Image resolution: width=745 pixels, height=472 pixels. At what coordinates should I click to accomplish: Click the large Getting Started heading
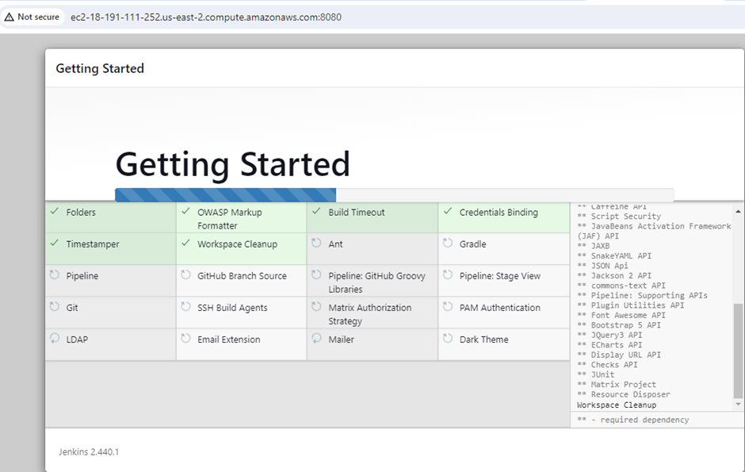click(233, 164)
